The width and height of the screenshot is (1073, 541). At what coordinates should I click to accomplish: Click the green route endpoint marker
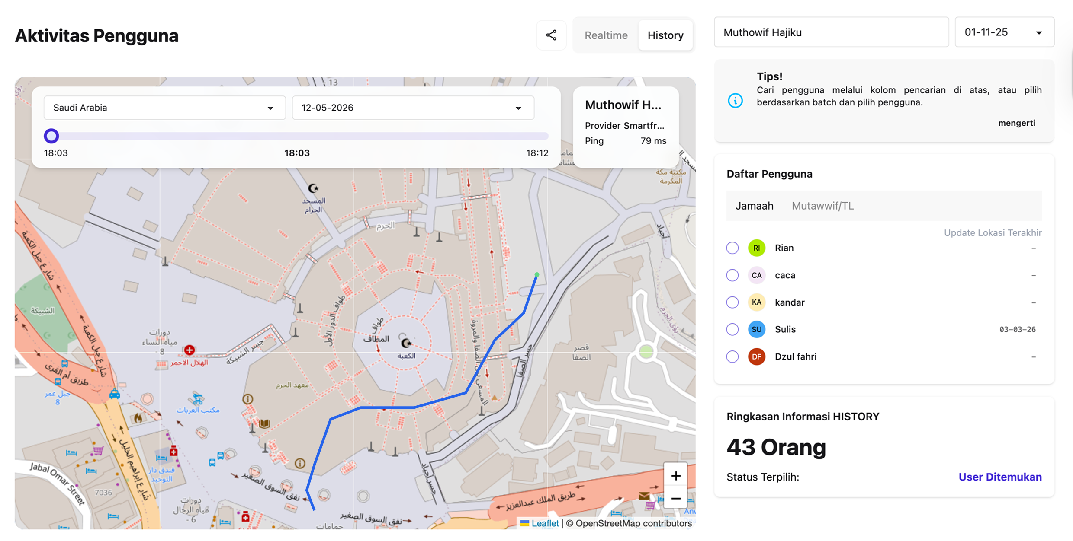click(537, 275)
